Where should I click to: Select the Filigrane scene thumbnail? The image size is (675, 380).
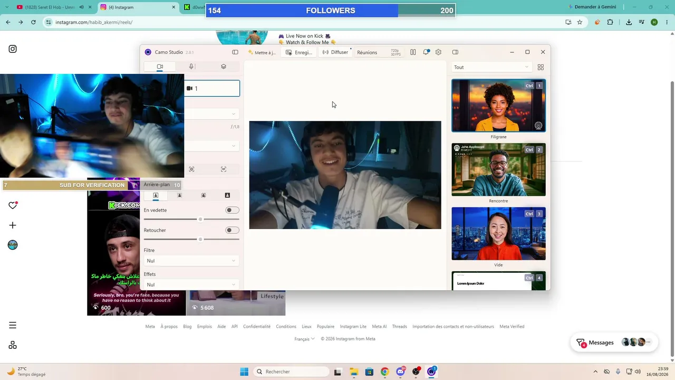498,106
